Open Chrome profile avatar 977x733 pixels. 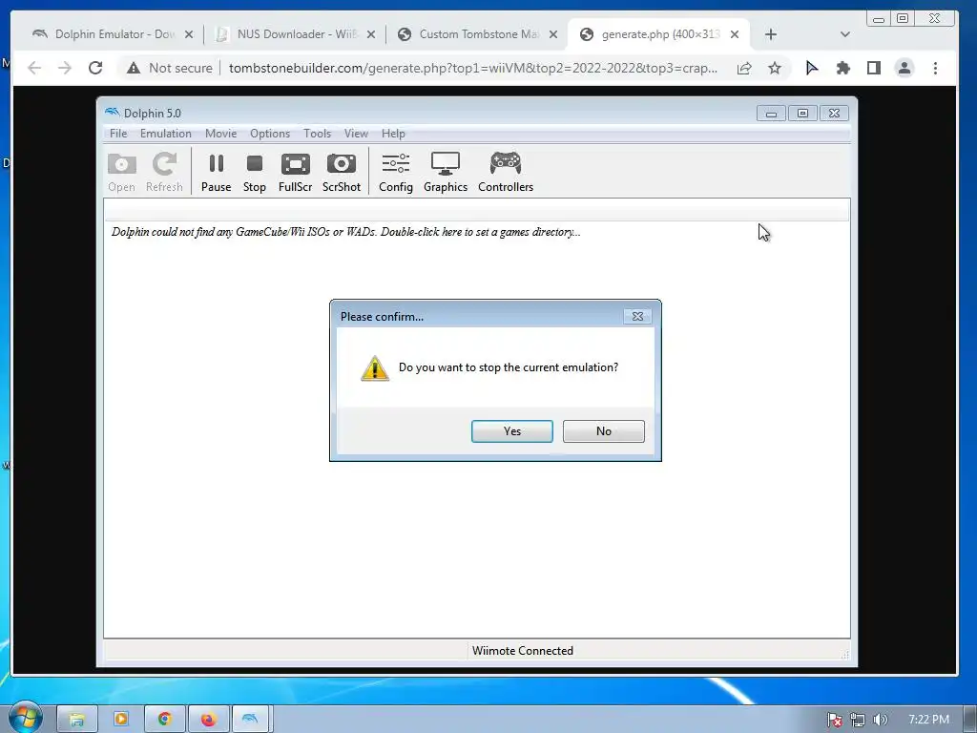coord(904,68)
